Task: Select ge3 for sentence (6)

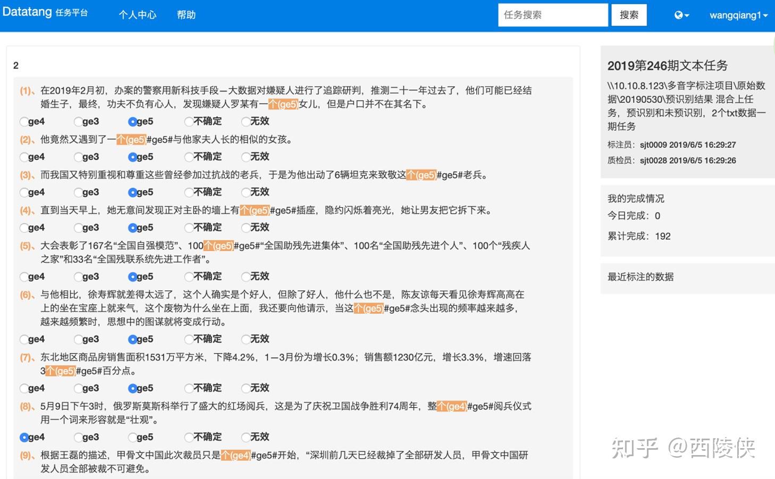Action: pos(78,339)
